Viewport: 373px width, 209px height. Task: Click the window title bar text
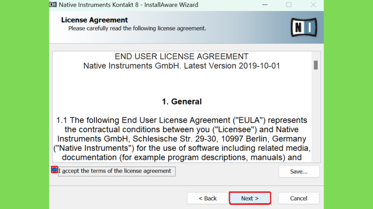pyautogui.click(x=129, y=5)
